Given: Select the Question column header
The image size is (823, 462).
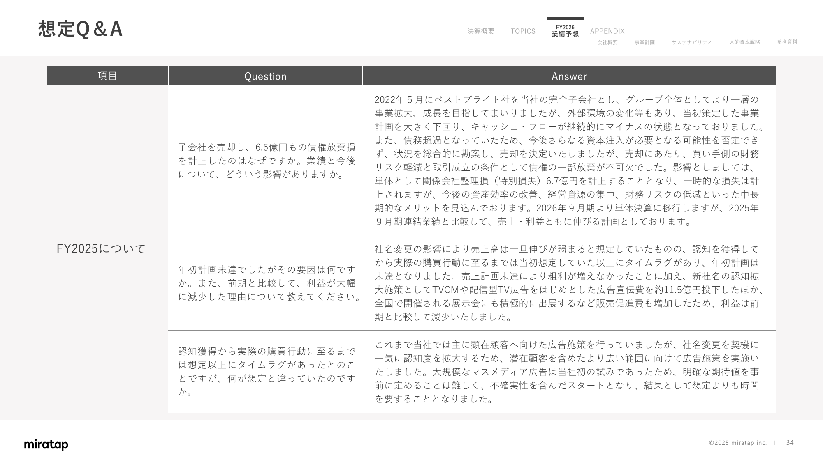Looking at the screenshot, I should [265, 76].
